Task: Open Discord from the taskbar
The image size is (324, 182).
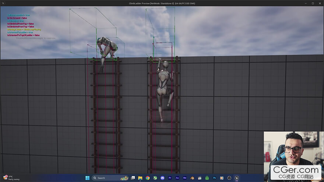Action: coord(162,178)
